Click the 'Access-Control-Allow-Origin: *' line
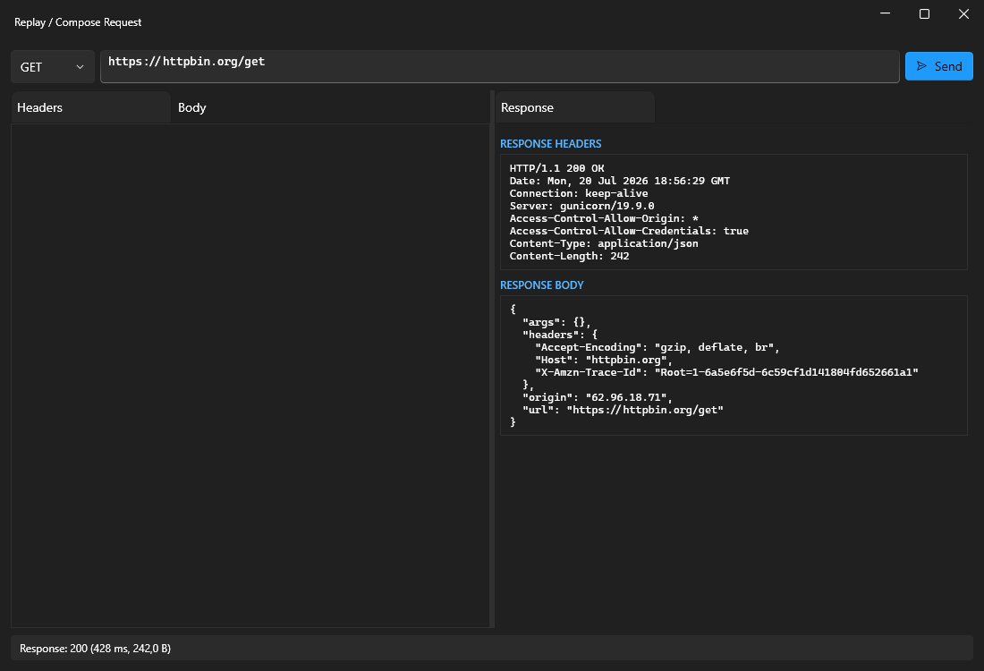This screenshot has width=984, height=671. (x=604, y=218)
